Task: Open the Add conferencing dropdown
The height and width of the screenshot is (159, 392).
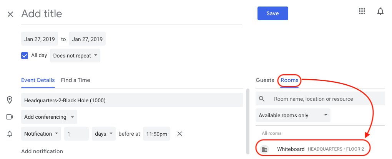Action: point(49,117)
